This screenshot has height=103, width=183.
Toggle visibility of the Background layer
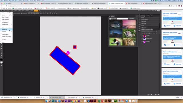[x=142, y=39]
